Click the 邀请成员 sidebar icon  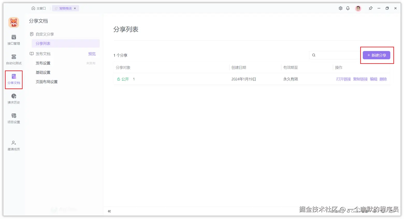[13, 145]
